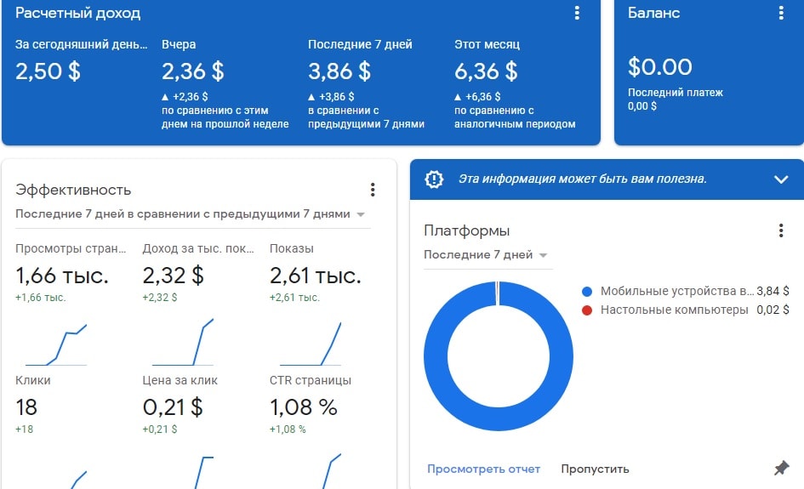Click the 'Последний платеж' label
The width and height of the screenshot is (804, 489).
tap(676, 93)
